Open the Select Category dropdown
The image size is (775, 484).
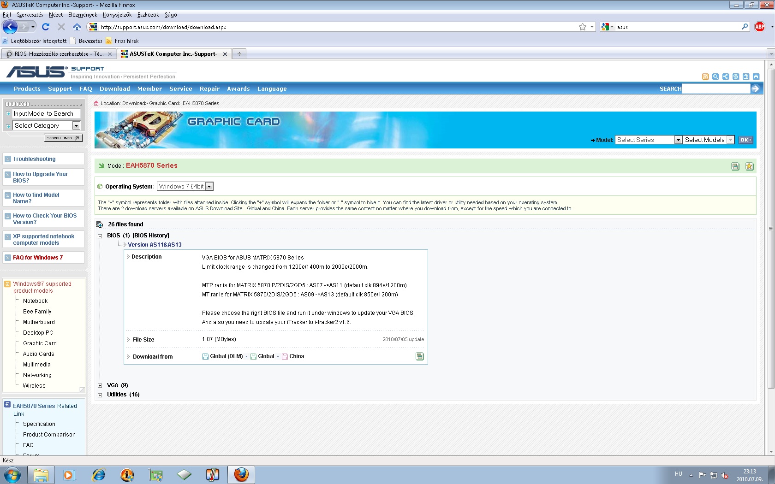(x=47, y=125)
